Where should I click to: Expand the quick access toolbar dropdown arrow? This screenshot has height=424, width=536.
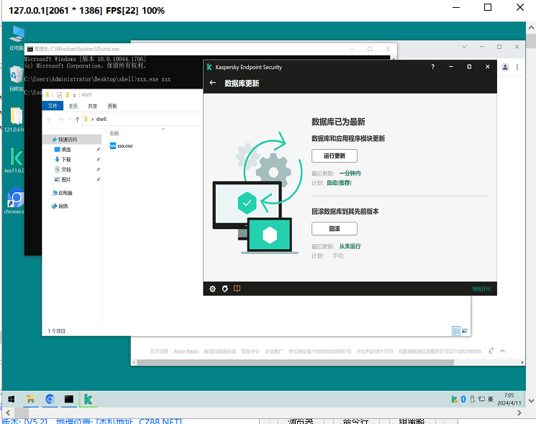tap(76, 94)
